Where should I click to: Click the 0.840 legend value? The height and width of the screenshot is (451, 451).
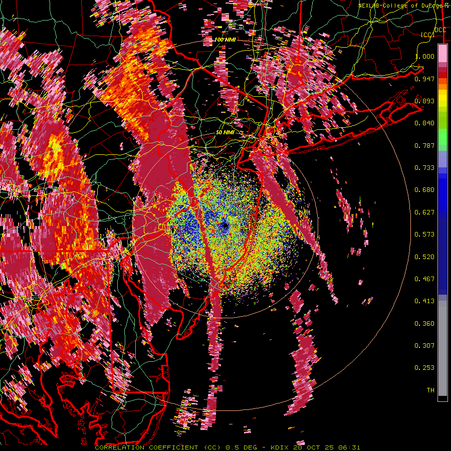click(424, 123)
